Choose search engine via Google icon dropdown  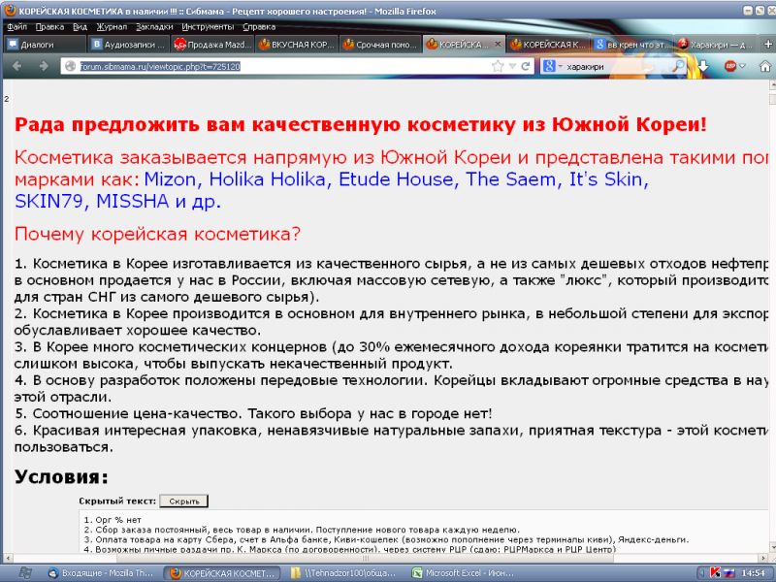552,66
